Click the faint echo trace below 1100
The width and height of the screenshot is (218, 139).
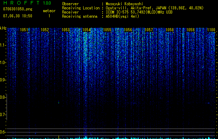coord(208,103)
